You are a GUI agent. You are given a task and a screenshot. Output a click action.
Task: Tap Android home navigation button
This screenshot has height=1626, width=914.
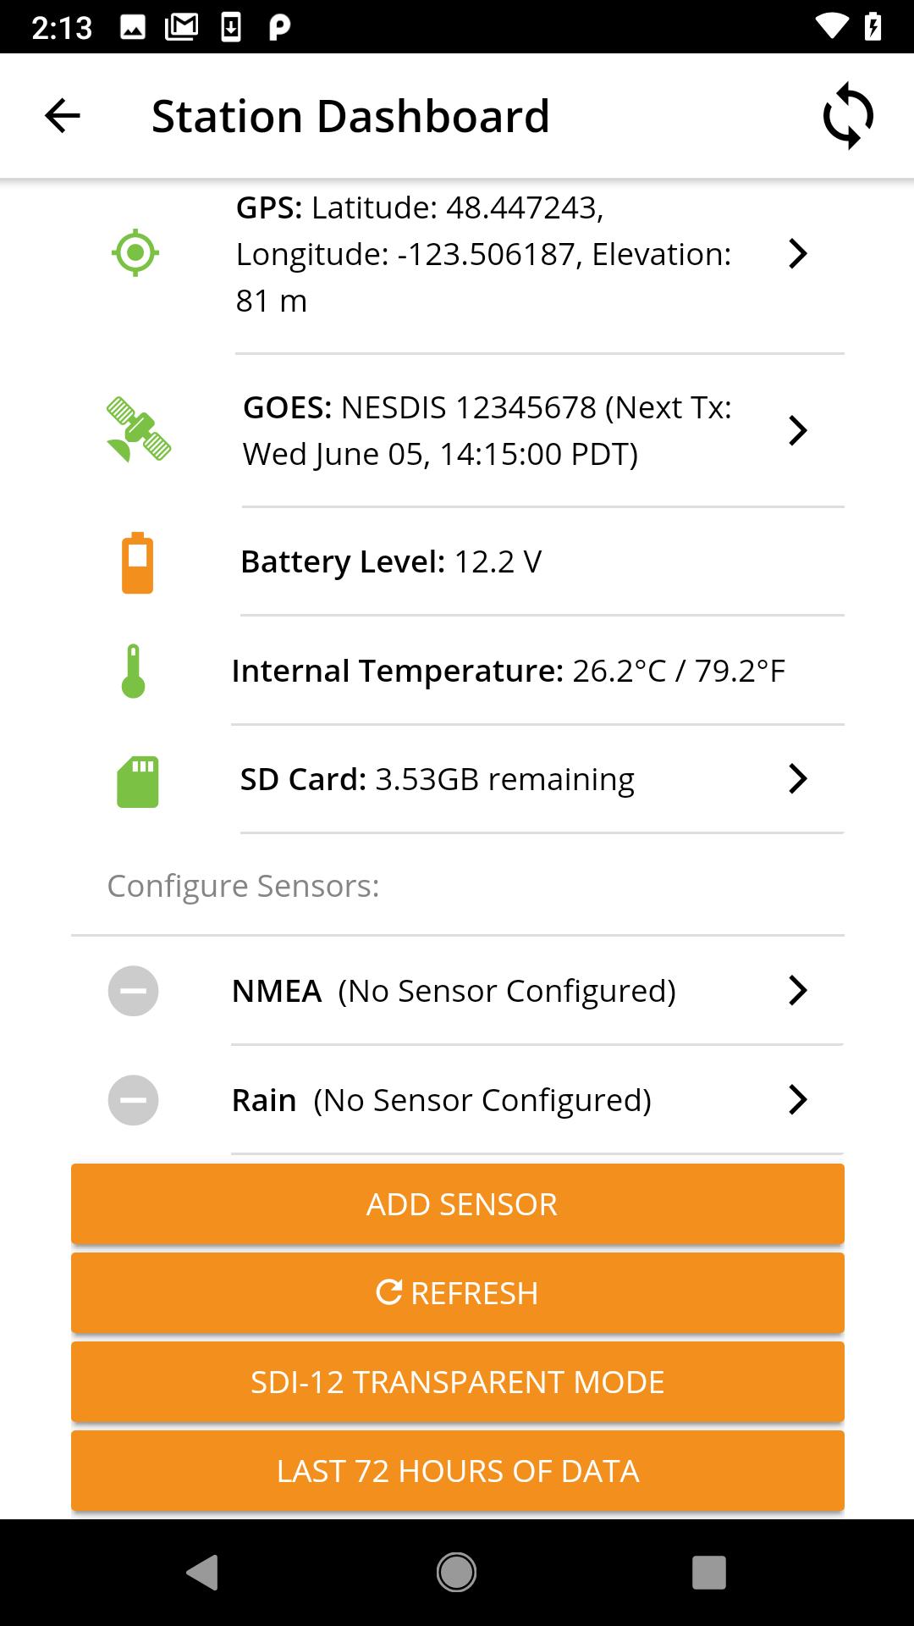click(456, 1573)
